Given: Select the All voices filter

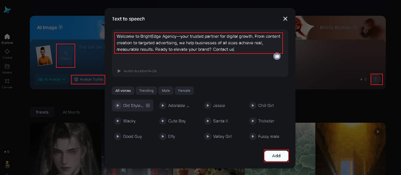Looking at the screenshot, I should coord(123,91).
